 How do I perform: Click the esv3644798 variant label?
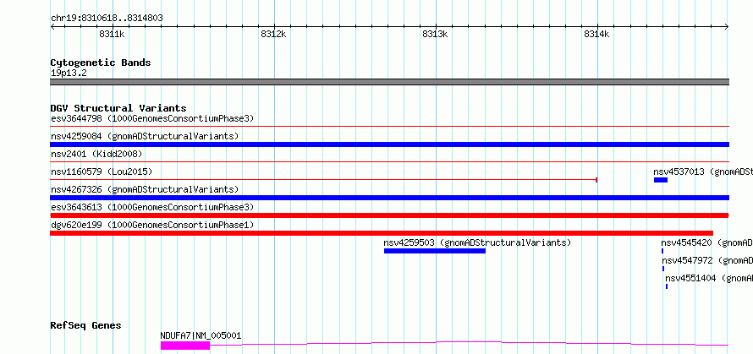point(152,118)
